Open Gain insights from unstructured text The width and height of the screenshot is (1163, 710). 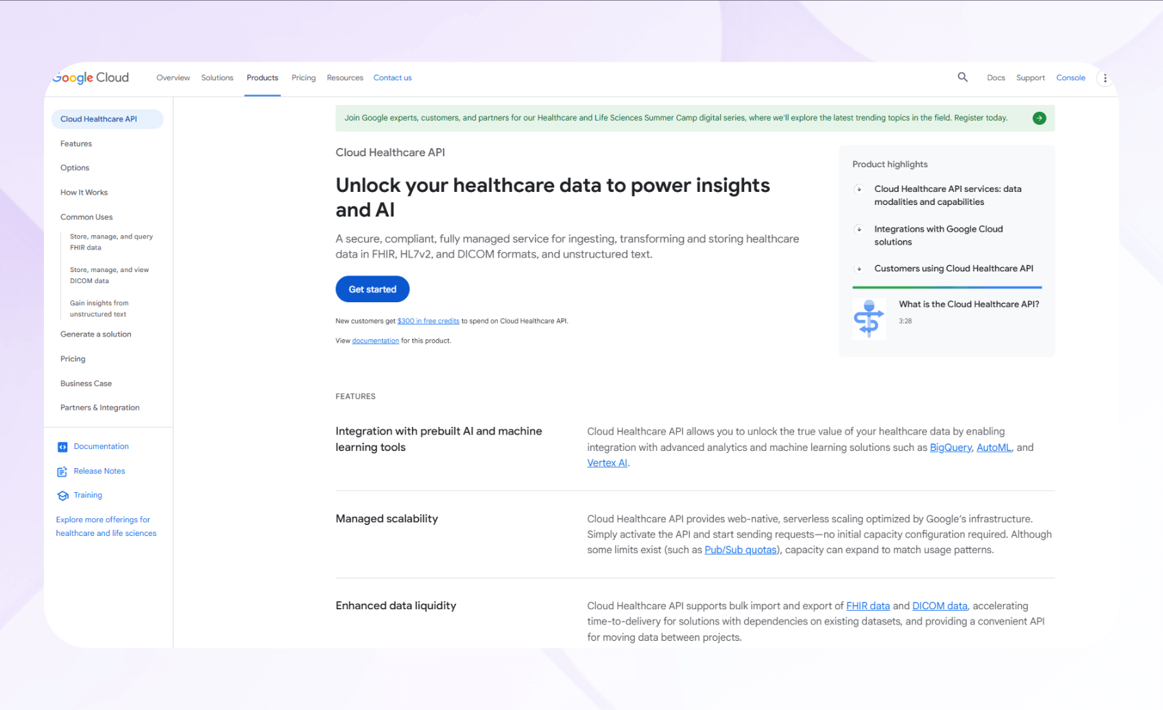coord(99,308)
